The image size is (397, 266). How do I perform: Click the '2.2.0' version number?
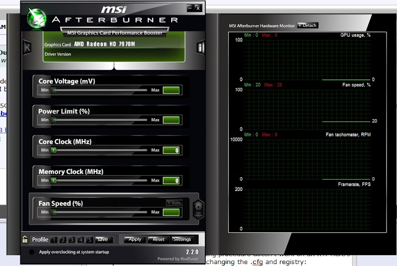[x=192, y=252]
